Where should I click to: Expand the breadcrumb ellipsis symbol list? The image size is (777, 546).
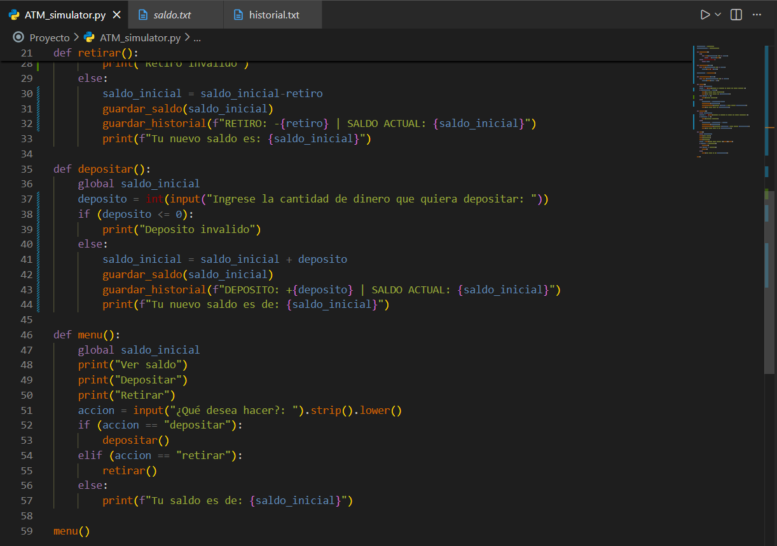point(196,37)
